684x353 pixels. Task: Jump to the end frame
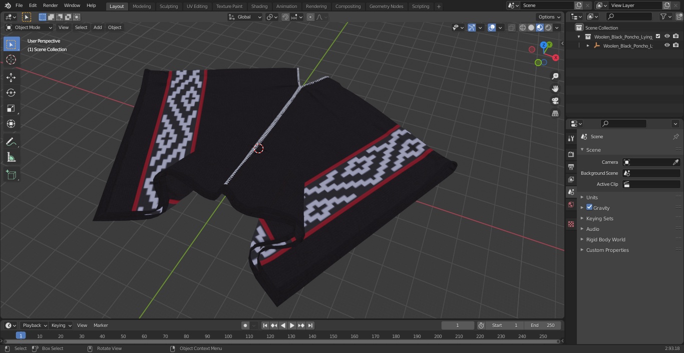310,325
